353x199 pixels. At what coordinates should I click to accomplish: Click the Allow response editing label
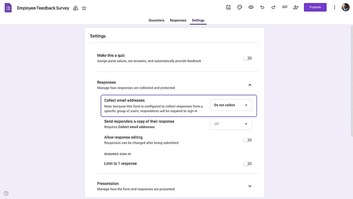coord(123,137)
